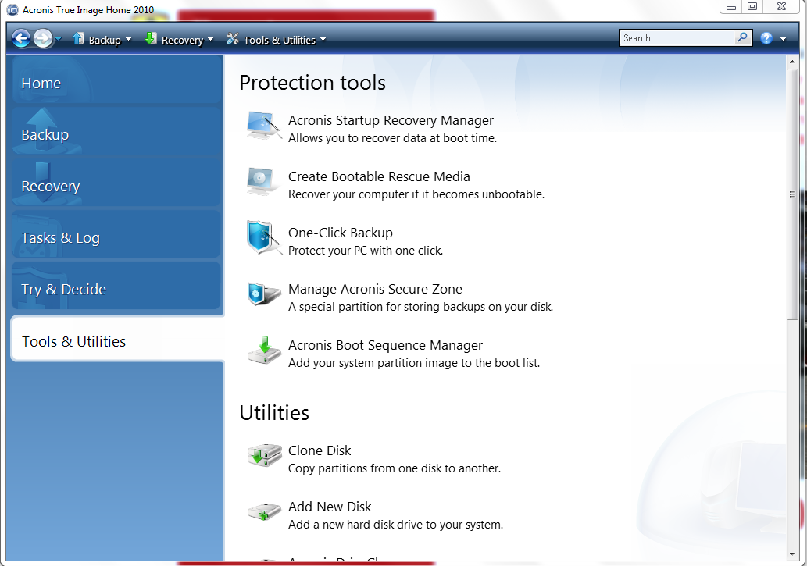Viewport: 807px width, 566px height.
Task: Open the Try & Decide sidebar tab
Action: pos(117,286)
